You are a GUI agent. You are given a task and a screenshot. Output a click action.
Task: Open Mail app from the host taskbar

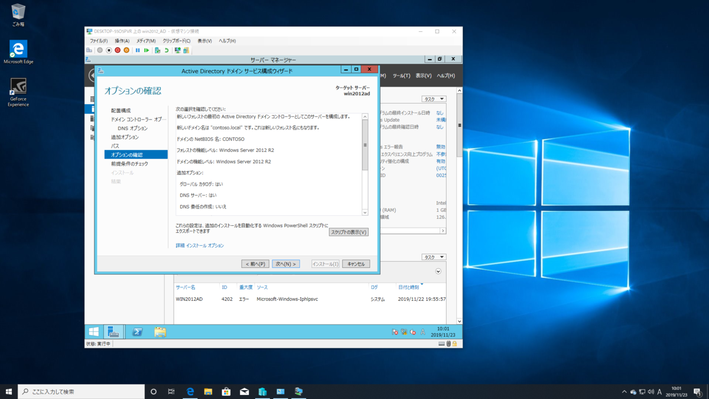245,391
